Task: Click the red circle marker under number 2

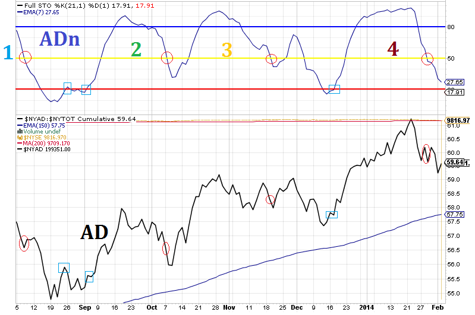Action: click(x=166, y=58)
